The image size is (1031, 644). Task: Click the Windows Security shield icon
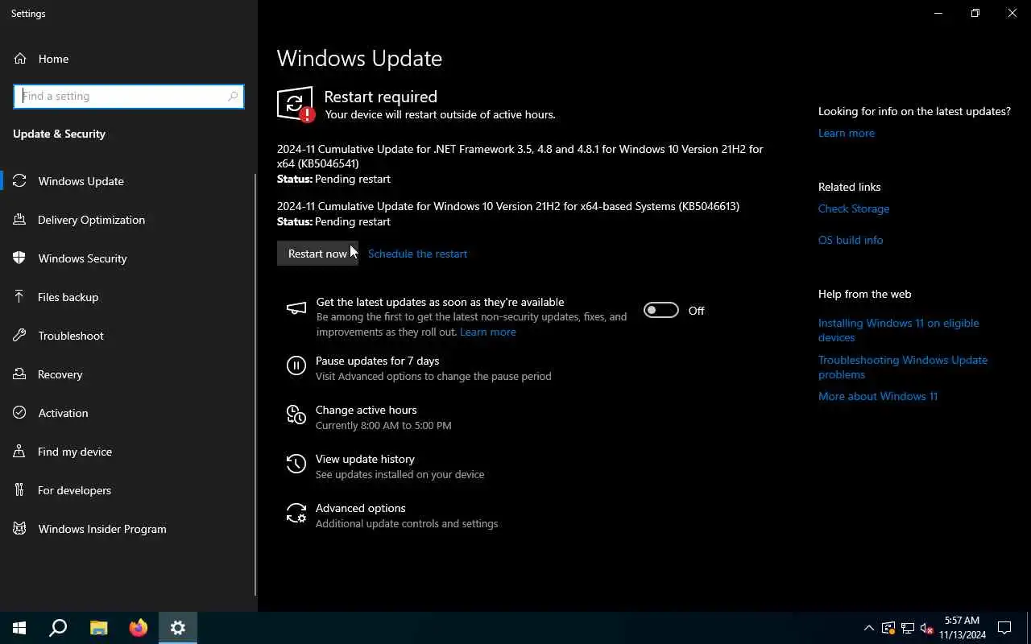(20, 258)
